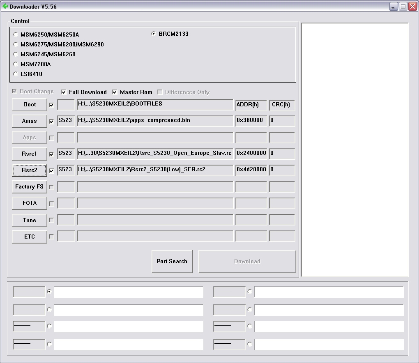The image size is (419, 363).
Task: Click the Rsrc1 file path field
Action: [x=155, y=154]
